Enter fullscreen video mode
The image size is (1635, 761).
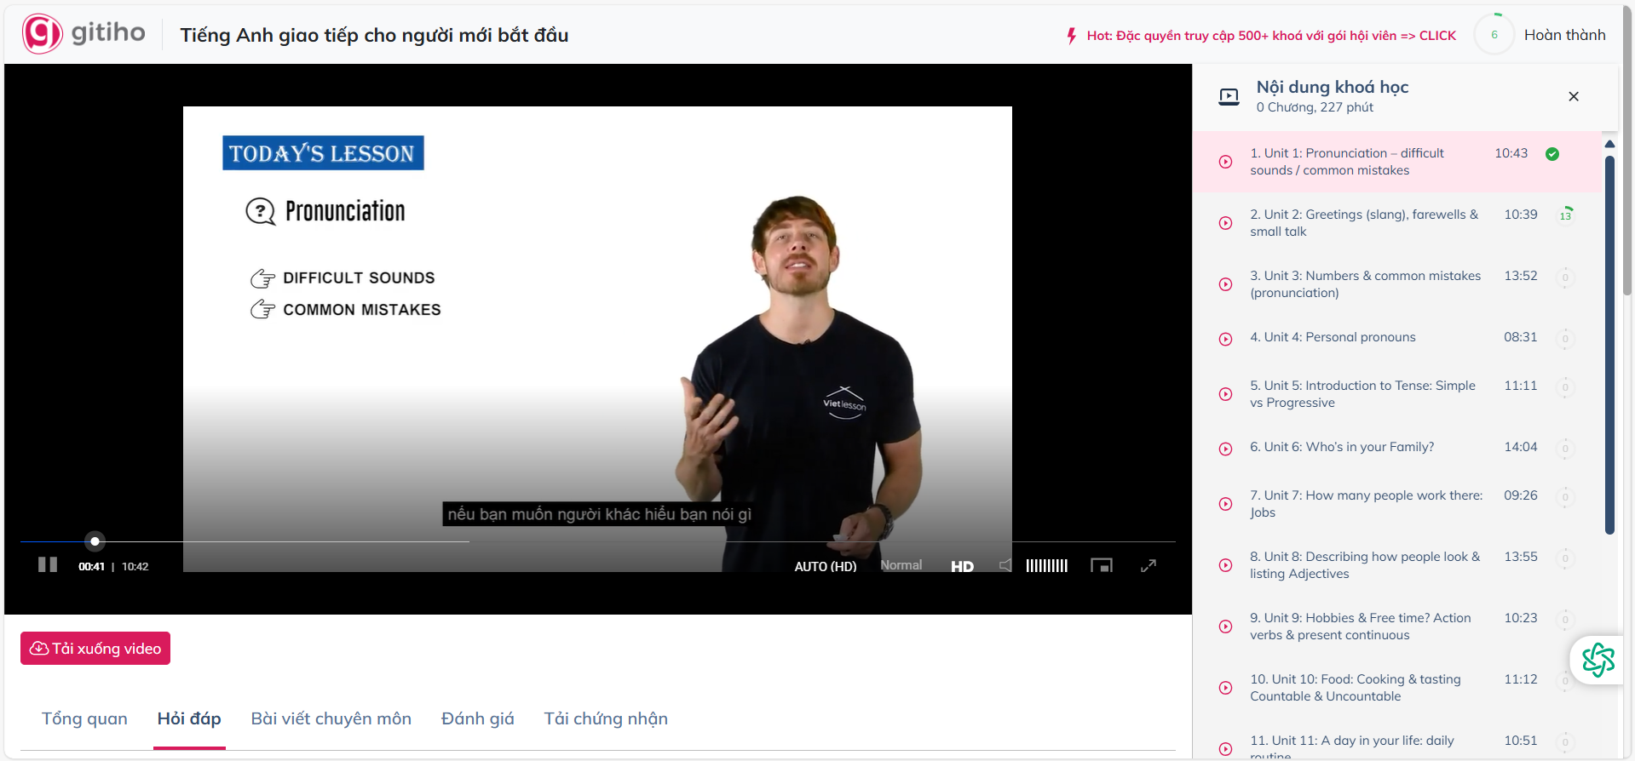(1148, 565)
